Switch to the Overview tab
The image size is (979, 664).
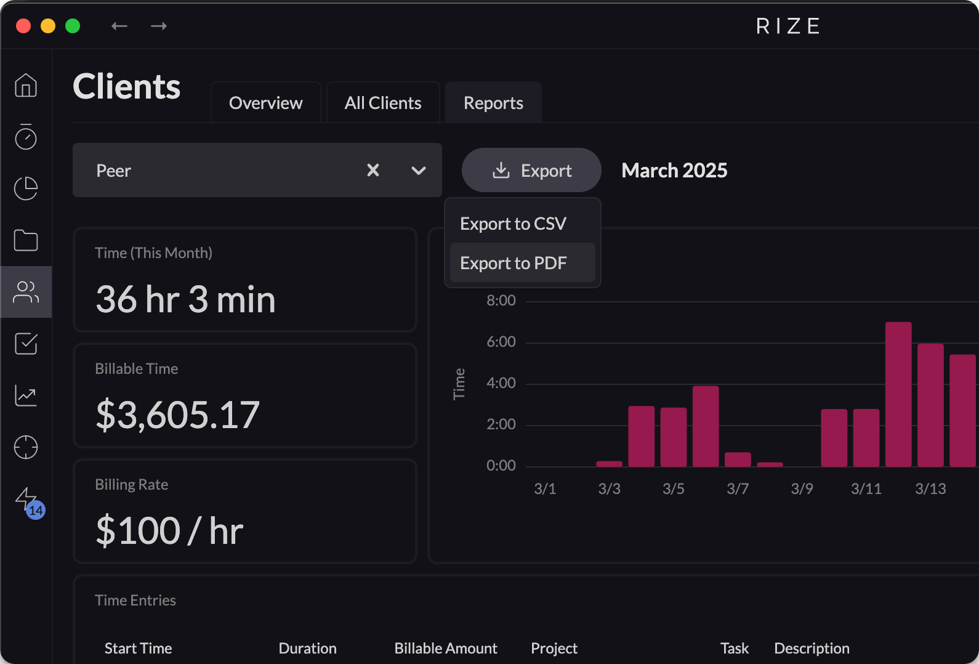pyautogui.click(x=266, y=103)
